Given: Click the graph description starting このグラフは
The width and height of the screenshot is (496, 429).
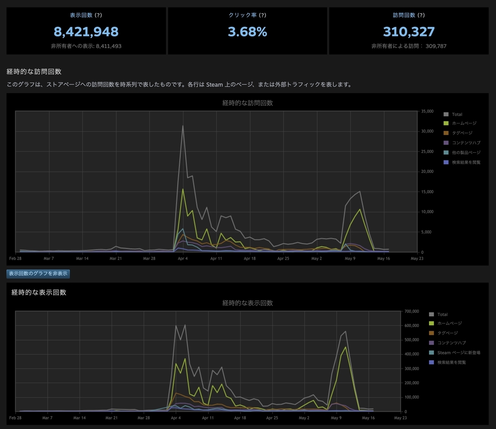Looking at the screenshot, I should (179, 84).
